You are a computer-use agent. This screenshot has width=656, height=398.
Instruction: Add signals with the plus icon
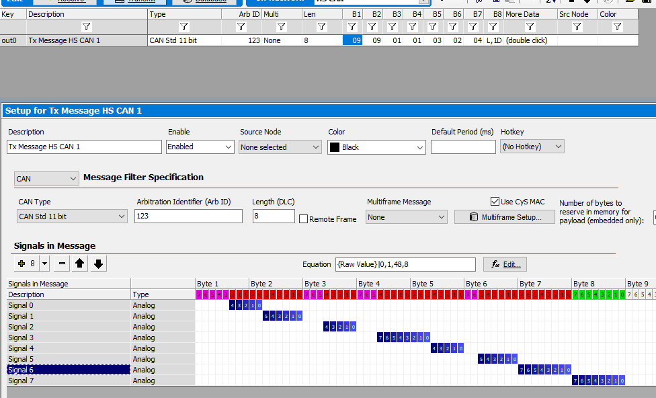point(22,264)
